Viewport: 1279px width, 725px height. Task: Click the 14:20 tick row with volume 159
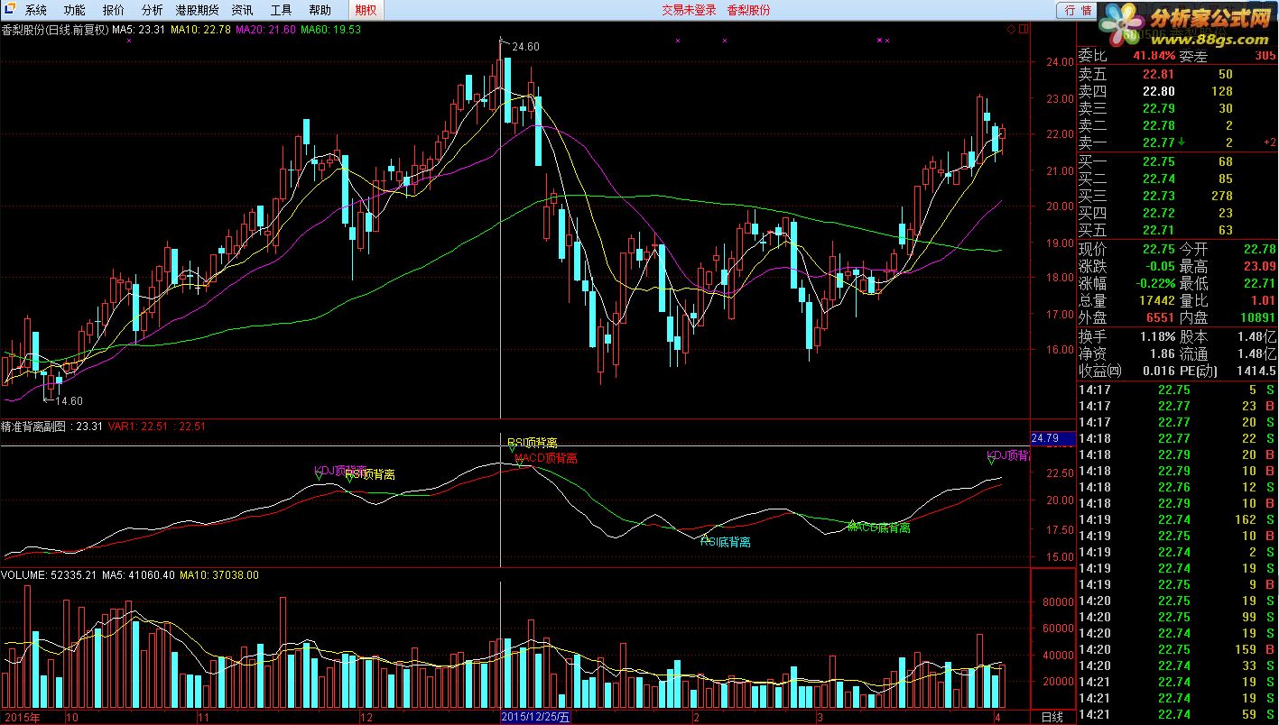point(1177,649)
